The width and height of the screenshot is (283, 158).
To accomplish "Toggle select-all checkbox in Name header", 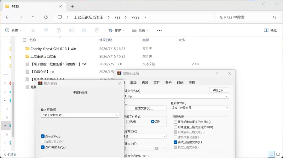I will tap(24, 40).
